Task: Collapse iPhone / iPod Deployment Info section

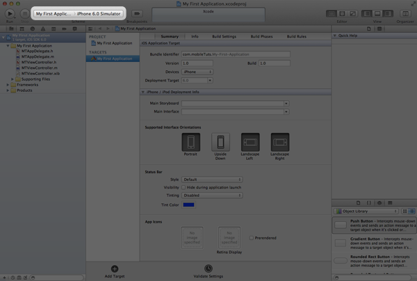Action: pyautogui.click(x=142, y=92)
